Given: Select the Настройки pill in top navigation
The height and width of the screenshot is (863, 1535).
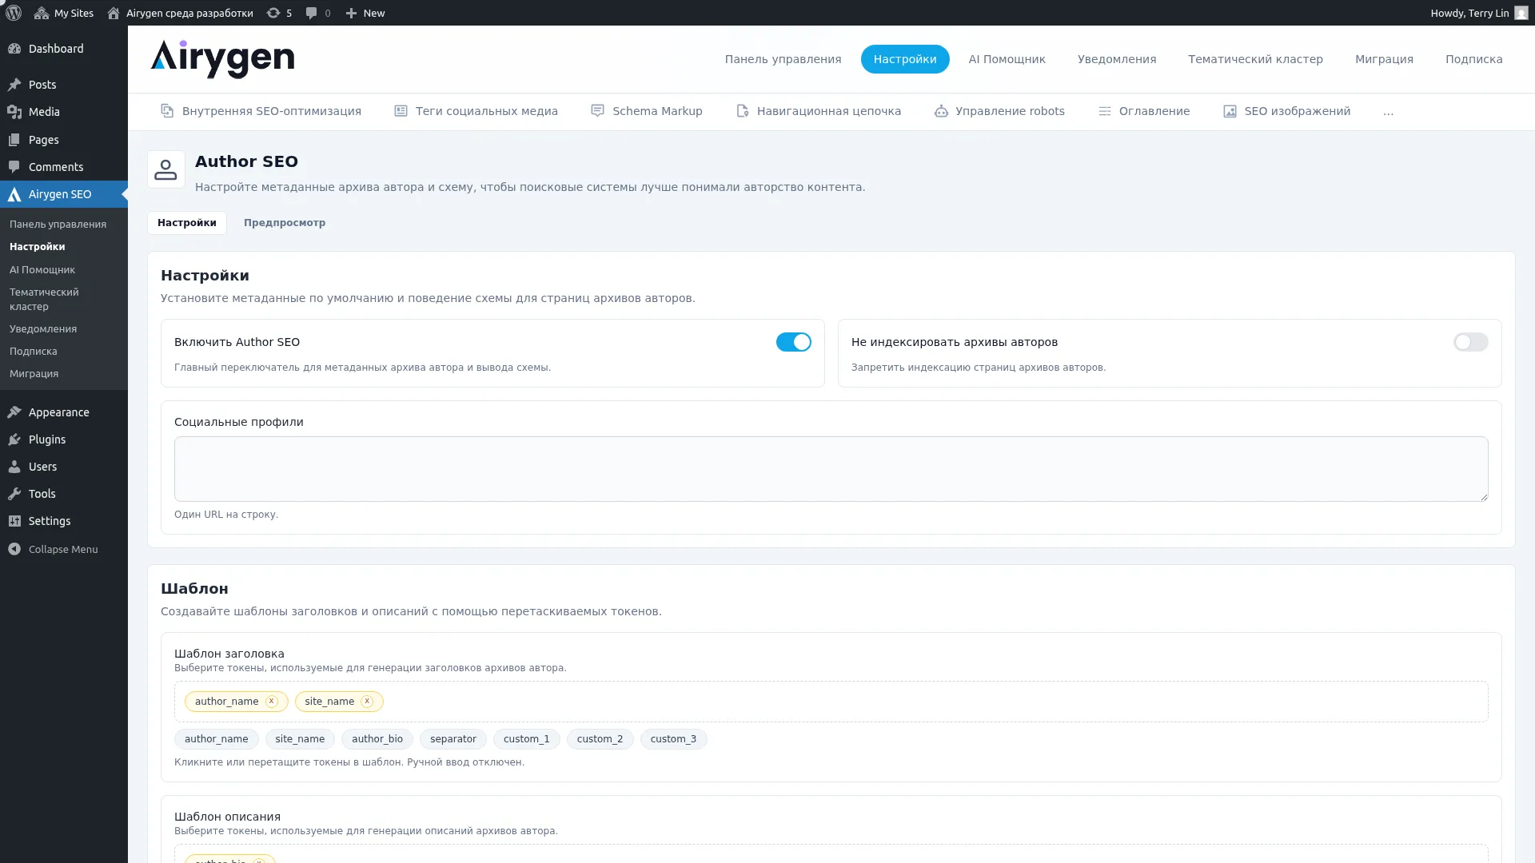Looking at the screenshot, I should 905,59.
